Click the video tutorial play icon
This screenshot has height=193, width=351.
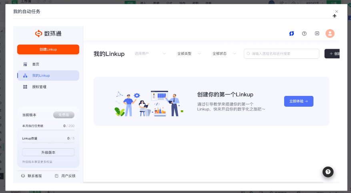[317, 34]
